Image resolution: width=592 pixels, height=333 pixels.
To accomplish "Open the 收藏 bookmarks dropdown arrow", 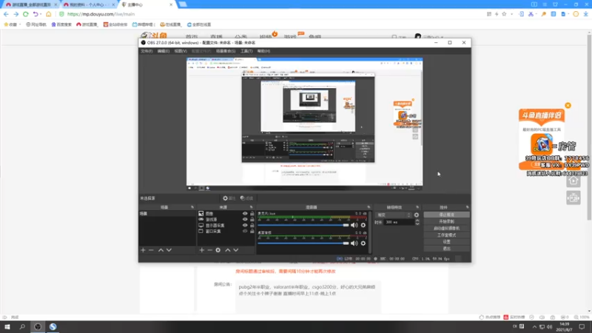I will coord(20,24).
